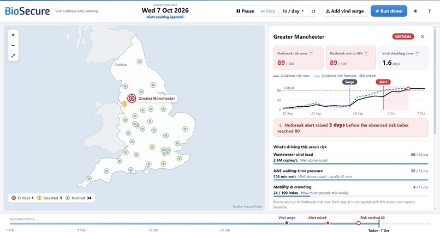Image resolution: width=440 pixels, height=232 pixels.
Task: Open the help question mark
Action: (x=429, y=11)
